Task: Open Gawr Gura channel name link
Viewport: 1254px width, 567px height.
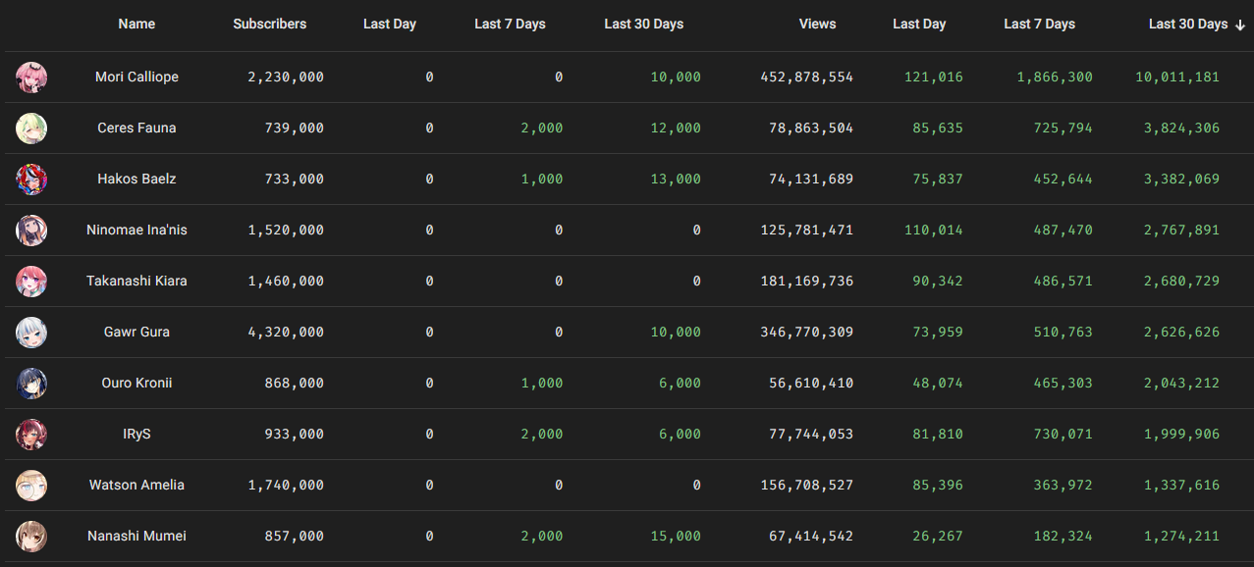Action: point(136,333)
